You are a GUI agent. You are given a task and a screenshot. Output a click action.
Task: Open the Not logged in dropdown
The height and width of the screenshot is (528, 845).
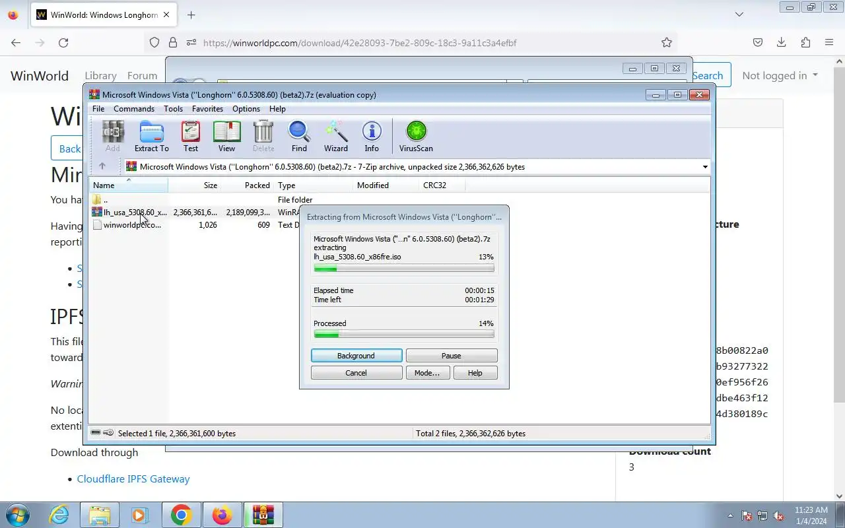click(x=780, y=75)
